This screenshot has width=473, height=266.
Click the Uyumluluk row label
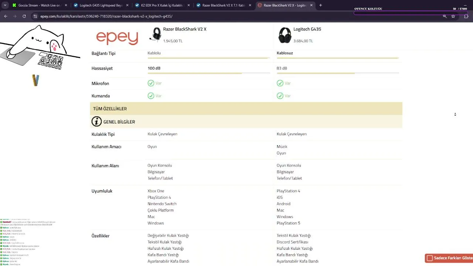pos(102,191)
